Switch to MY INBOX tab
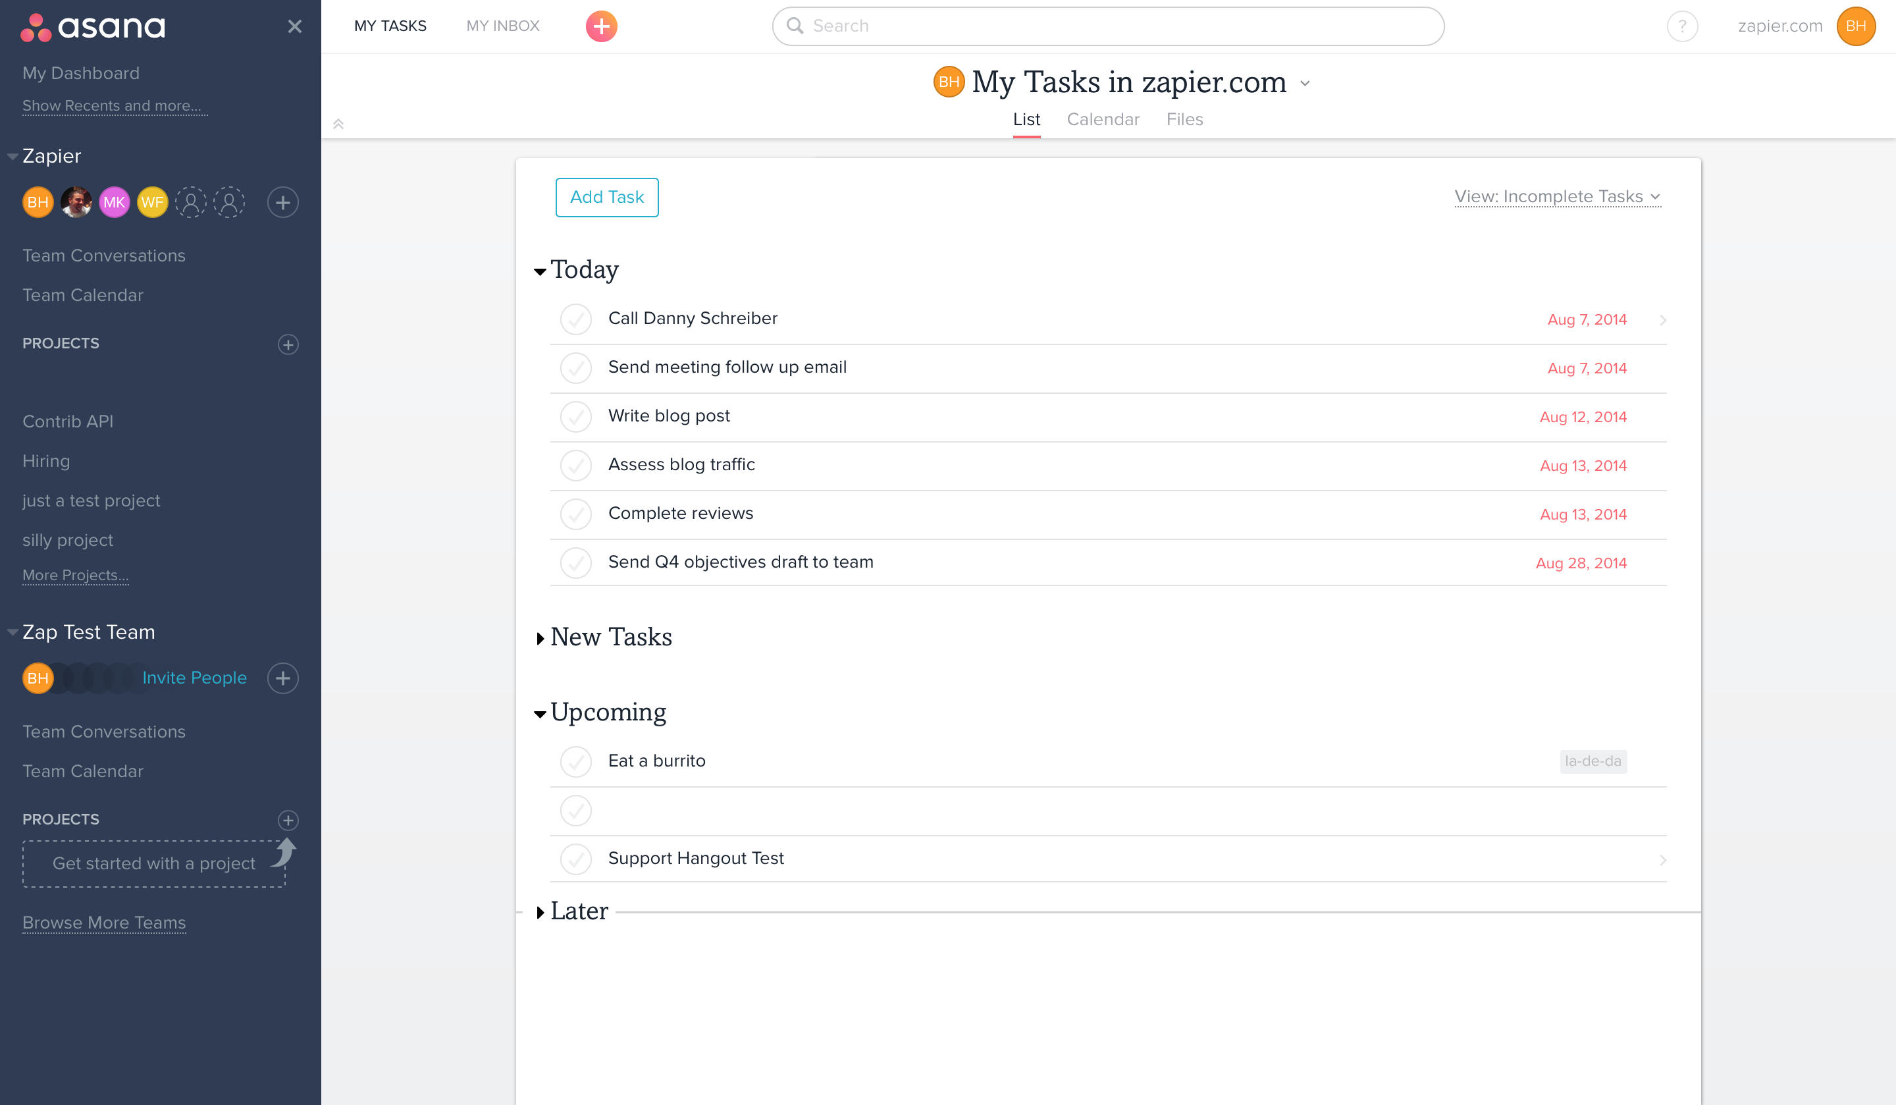1896x1105 pixels. (x=502, y=26)
